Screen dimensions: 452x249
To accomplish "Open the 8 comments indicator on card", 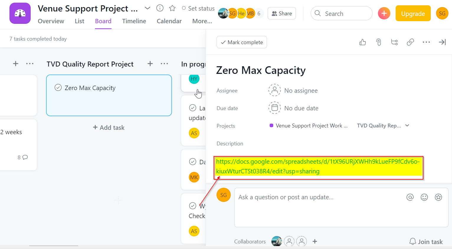I will click(23, 157).
